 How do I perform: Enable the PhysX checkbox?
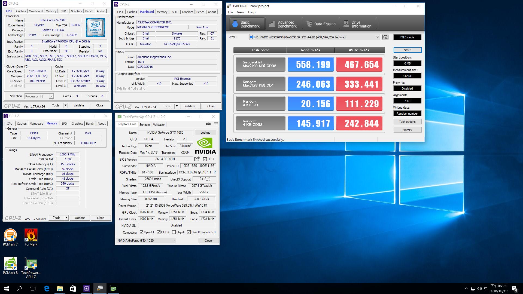(174, 232)
